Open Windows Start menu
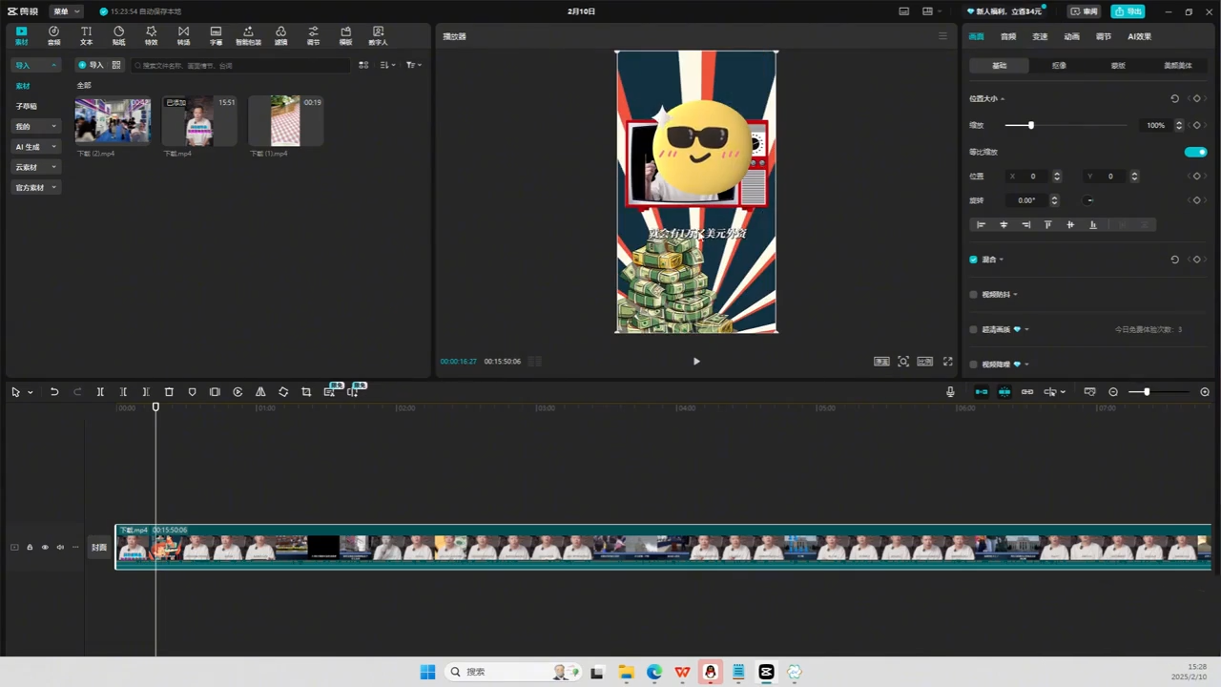Image resolution: width=1221 pixels, height=687 pixels. pos(428,672)
